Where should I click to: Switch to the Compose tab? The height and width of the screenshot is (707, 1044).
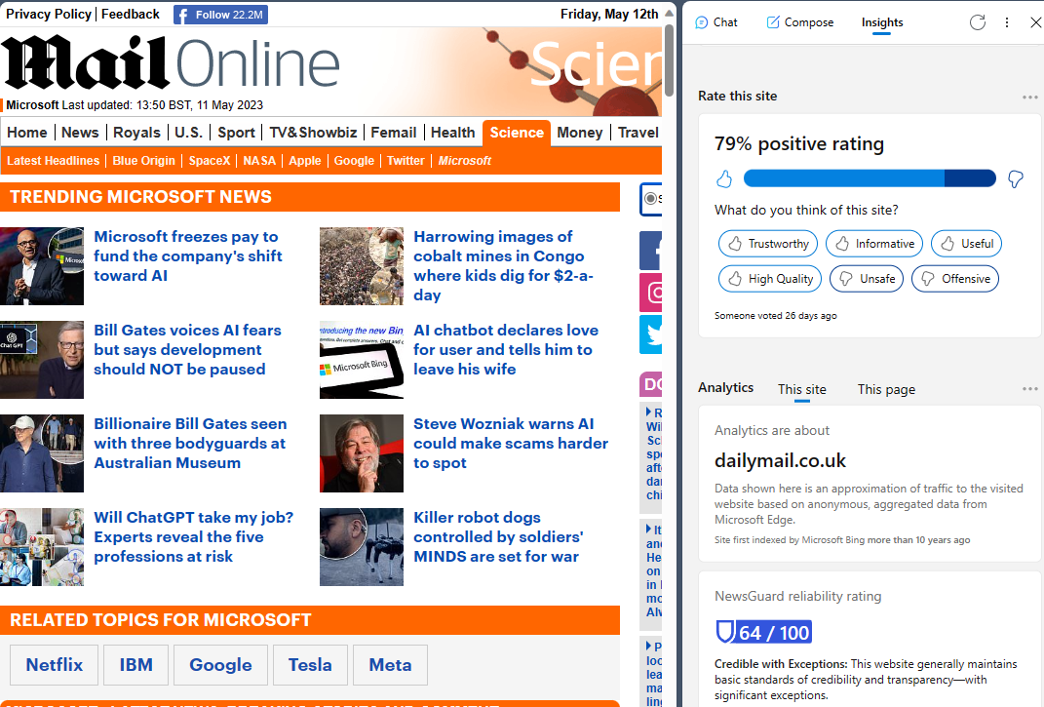pyautogui.click(x=799, y=22)
